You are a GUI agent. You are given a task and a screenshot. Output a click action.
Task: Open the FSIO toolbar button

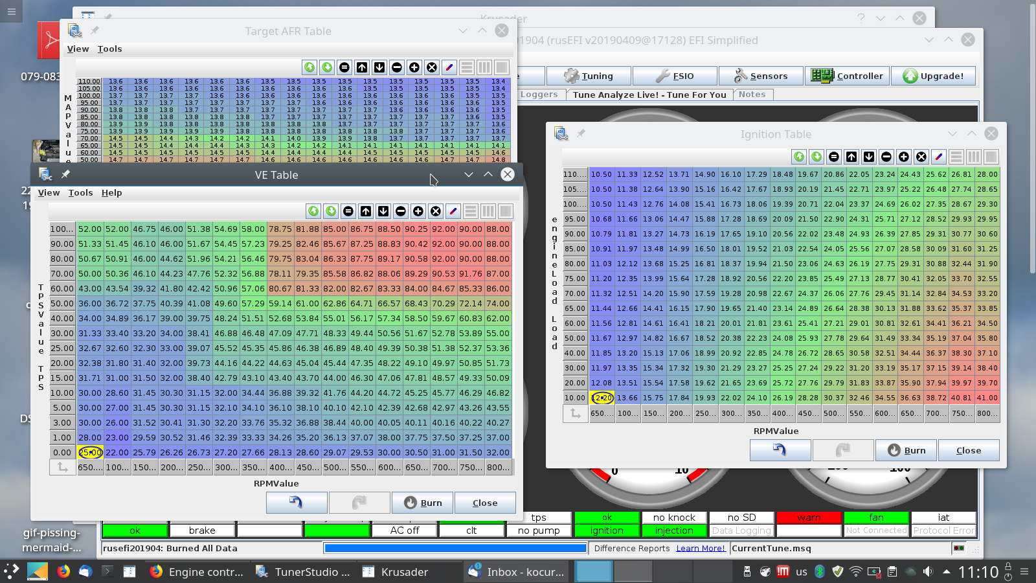click(x=675, y=76)
